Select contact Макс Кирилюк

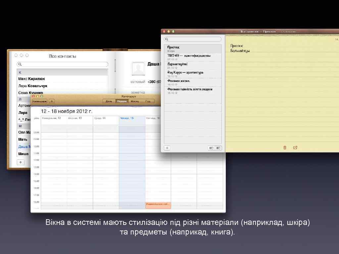(x=63, y=79)
